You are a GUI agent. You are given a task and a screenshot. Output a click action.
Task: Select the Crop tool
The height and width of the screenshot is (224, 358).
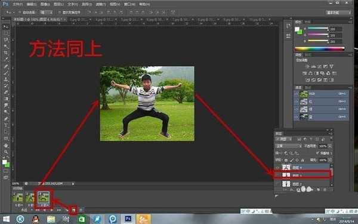pos(6,53)
